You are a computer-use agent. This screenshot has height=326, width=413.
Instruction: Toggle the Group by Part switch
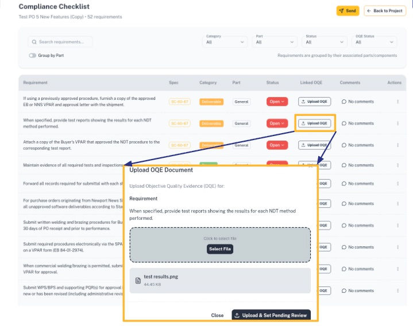[32, 56]
